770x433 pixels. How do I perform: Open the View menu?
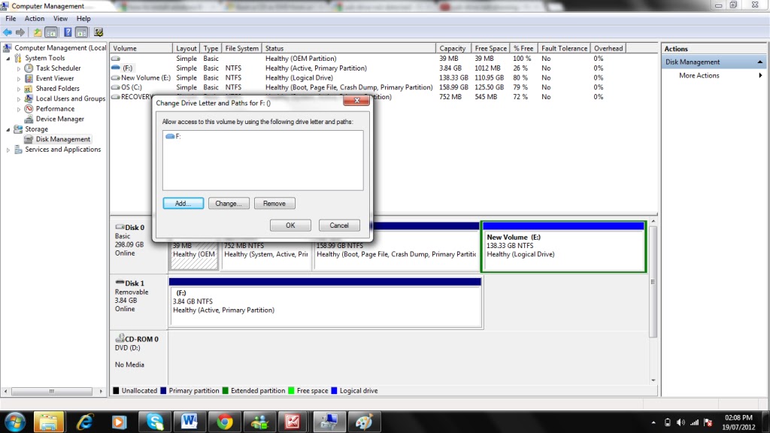[60, 18]
